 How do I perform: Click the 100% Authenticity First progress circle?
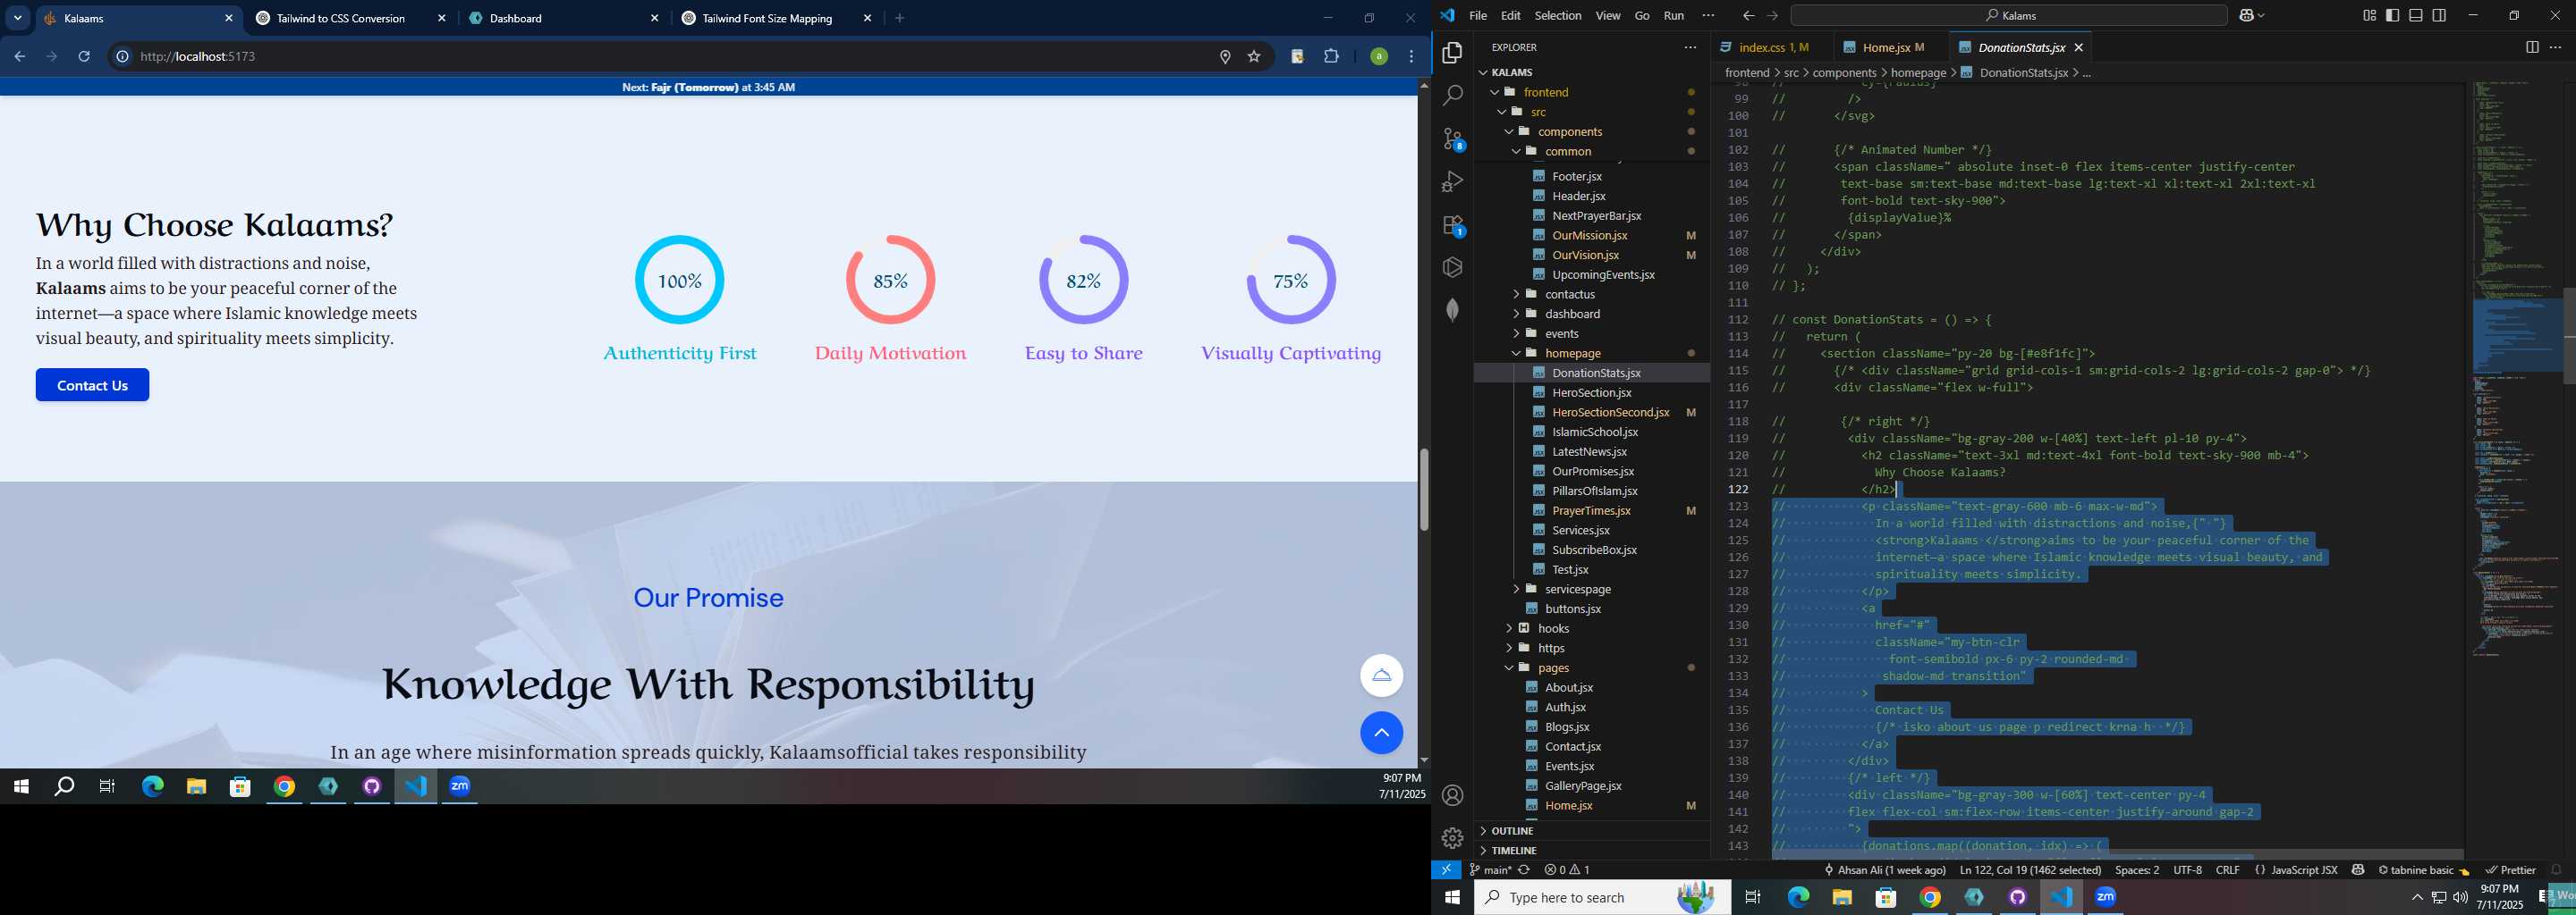tap(679, 280)
